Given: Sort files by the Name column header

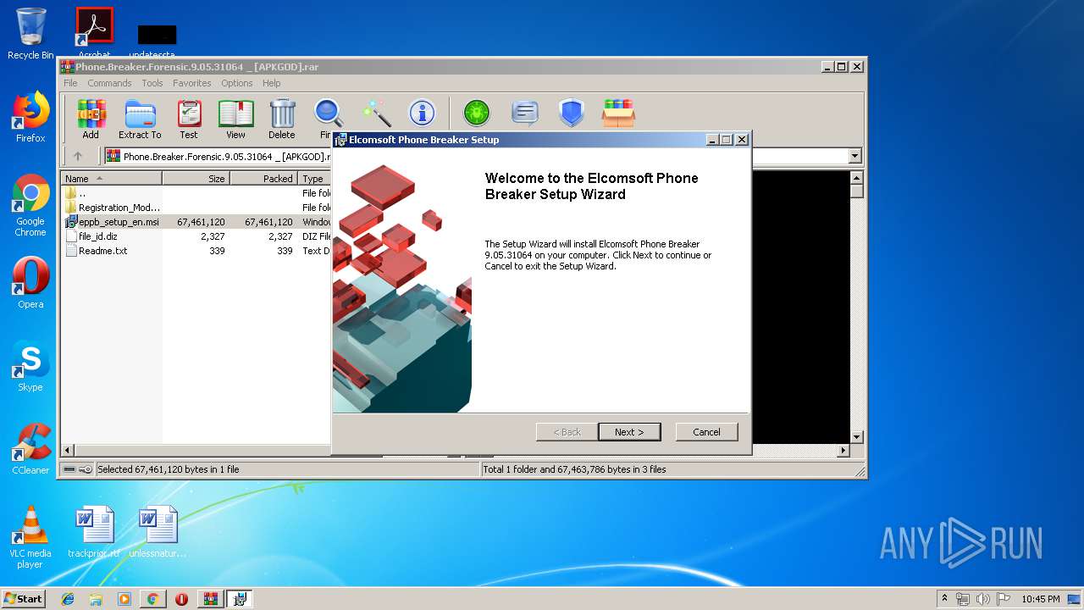Looking at the screenshot, I should tap(112, 179).
